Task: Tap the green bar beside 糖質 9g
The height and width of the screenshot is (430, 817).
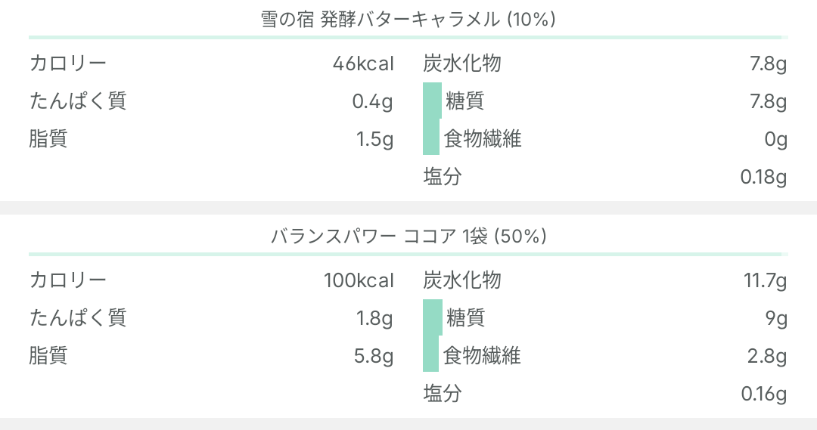Action: [433, 317]
